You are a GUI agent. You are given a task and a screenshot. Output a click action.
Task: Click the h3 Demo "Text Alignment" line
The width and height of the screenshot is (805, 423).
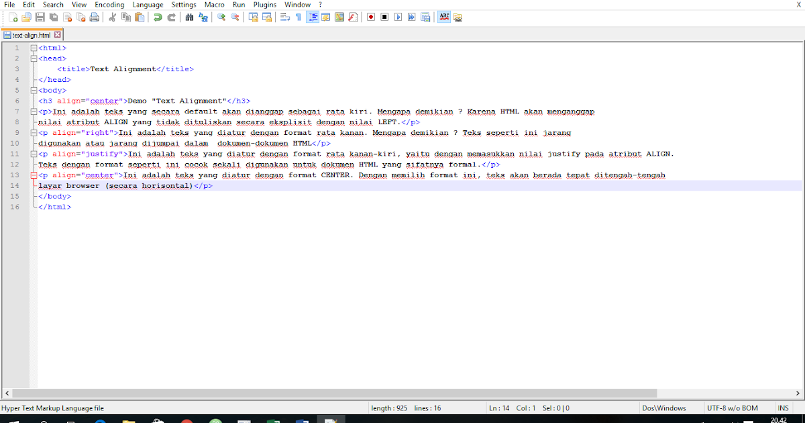(144, 101)
